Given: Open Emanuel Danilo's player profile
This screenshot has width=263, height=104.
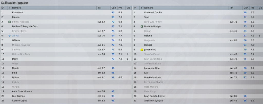Looking at the screenshot, I should 153,13.
